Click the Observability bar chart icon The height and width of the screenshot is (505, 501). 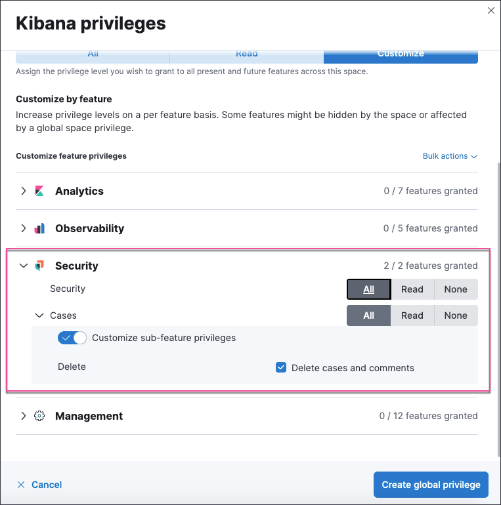[x=39, y=229]
